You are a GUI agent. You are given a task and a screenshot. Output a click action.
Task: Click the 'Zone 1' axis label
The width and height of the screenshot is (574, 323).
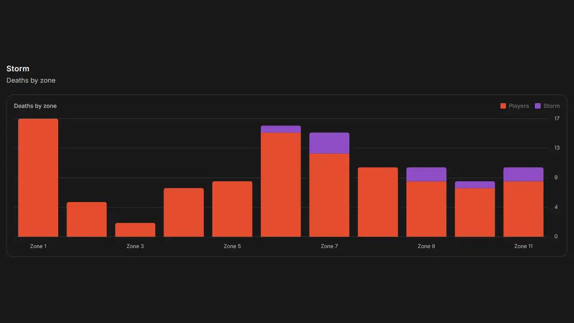coord(38,246)
